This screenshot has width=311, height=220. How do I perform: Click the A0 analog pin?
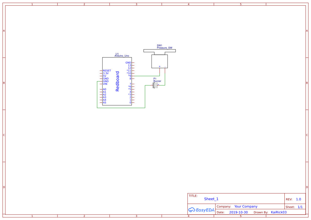click(105, 89)
